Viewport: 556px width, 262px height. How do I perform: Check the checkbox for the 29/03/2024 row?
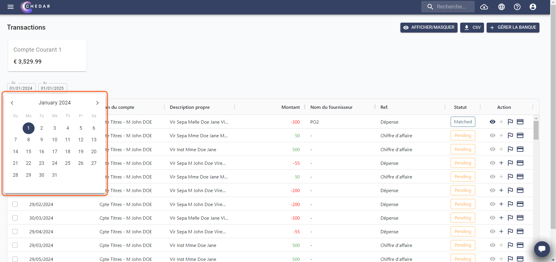coord(15,245)
